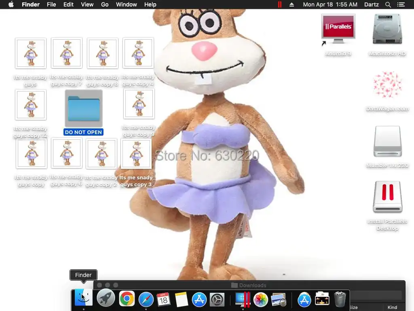Click the eject icon in menu bar

[x=292, y=4]
